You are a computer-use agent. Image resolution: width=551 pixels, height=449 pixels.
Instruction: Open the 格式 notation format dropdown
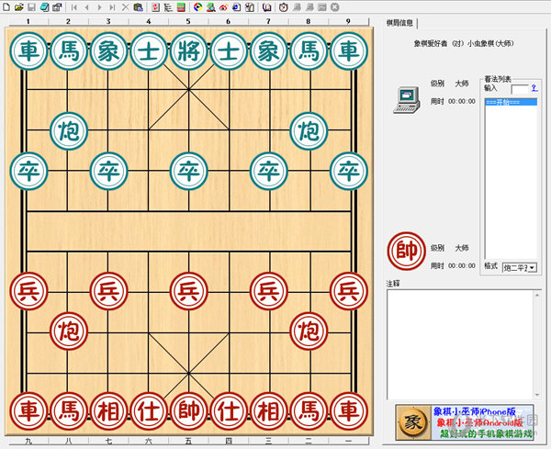520,268
